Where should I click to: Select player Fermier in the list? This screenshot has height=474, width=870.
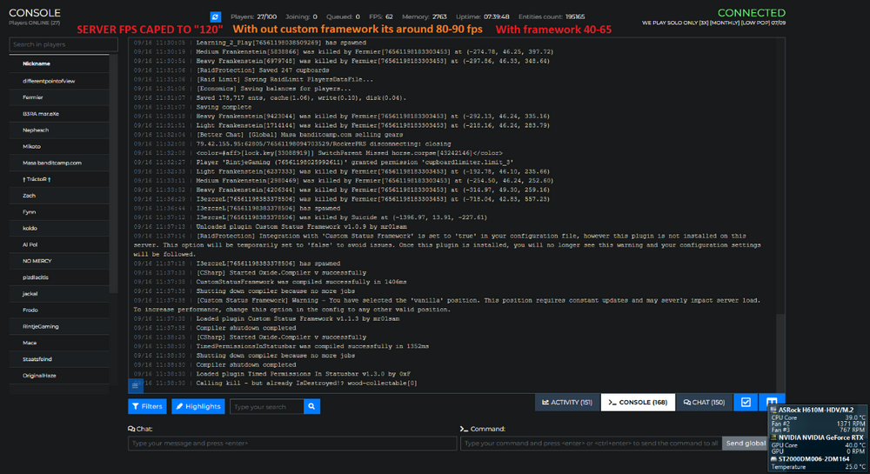33,97
